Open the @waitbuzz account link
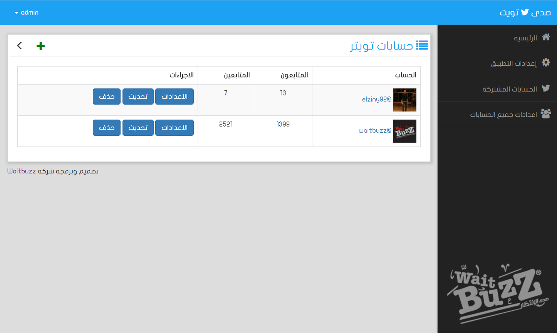Image resolution: width=557 pixels, height=333 pixels. tap(375, 130)
